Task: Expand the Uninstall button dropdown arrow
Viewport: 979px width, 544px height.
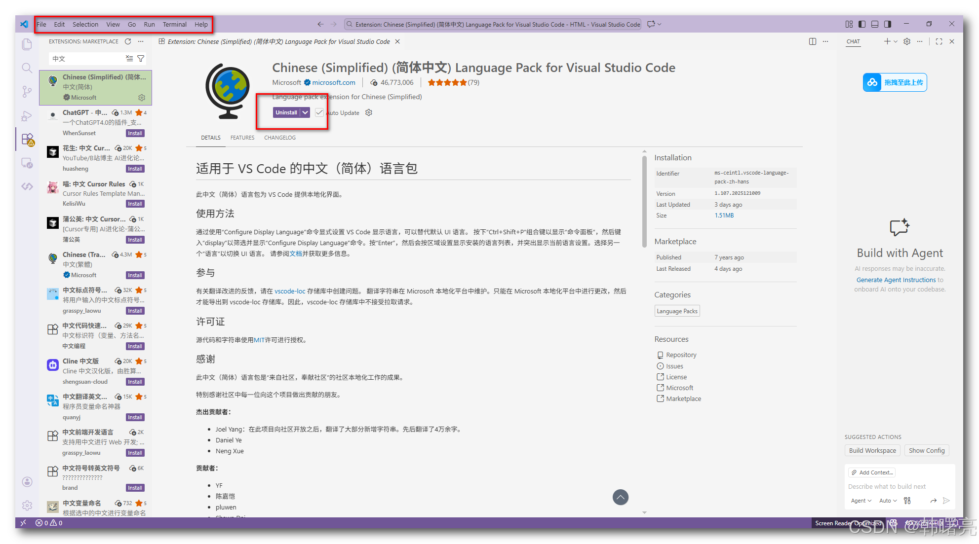Action: (x=306, y=112)
